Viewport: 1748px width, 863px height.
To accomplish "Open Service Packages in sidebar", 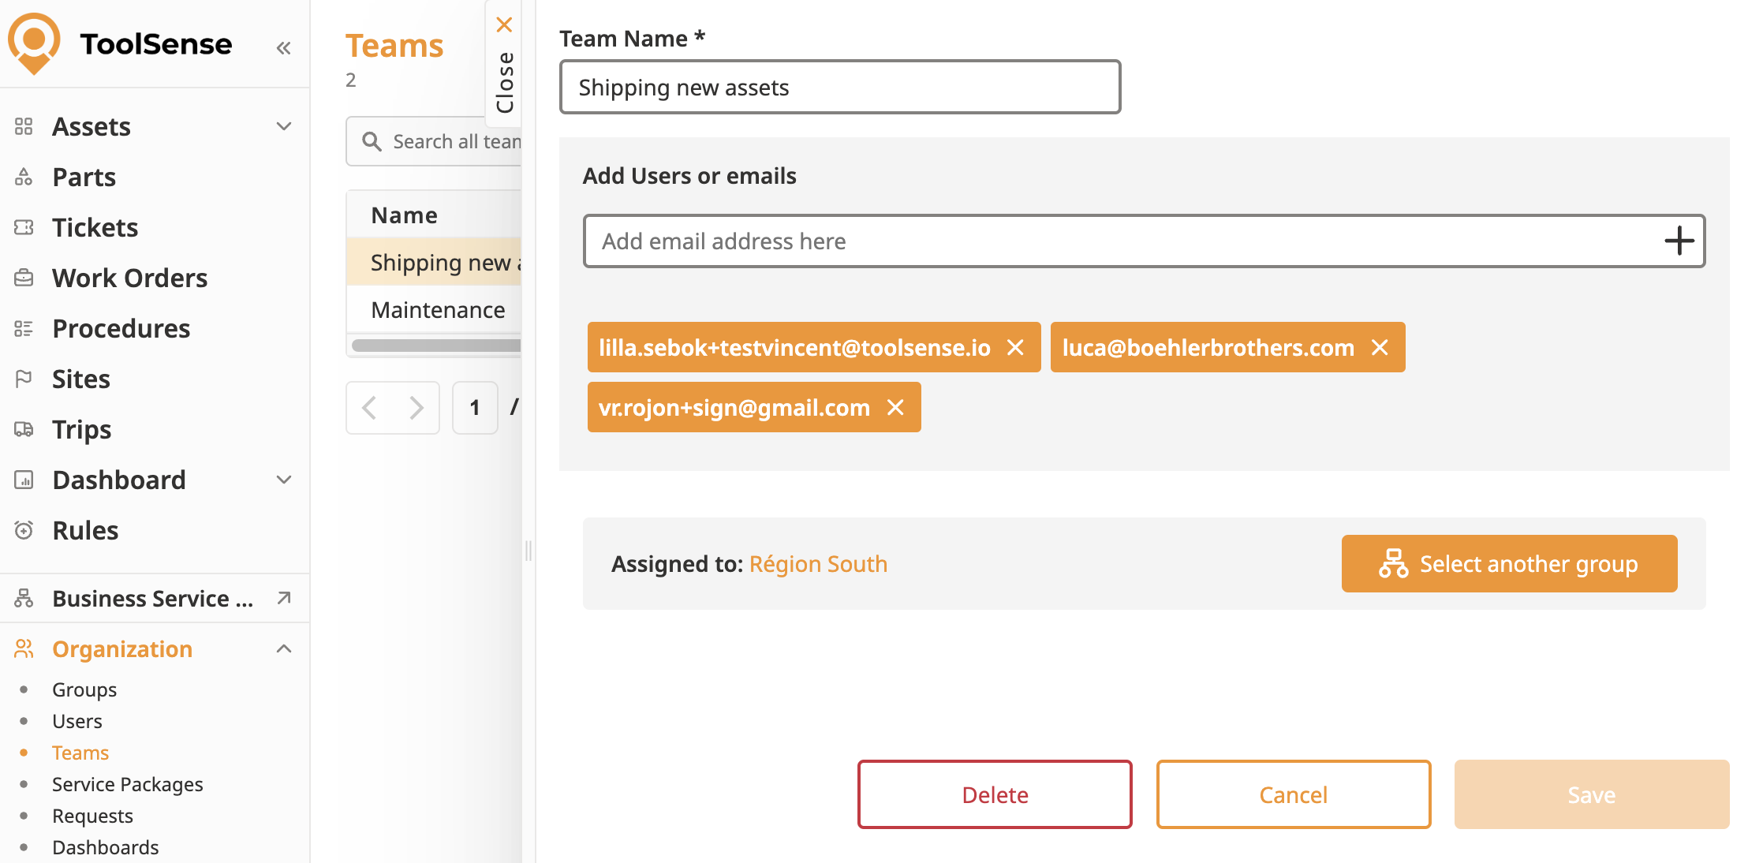I will (127, 784).
